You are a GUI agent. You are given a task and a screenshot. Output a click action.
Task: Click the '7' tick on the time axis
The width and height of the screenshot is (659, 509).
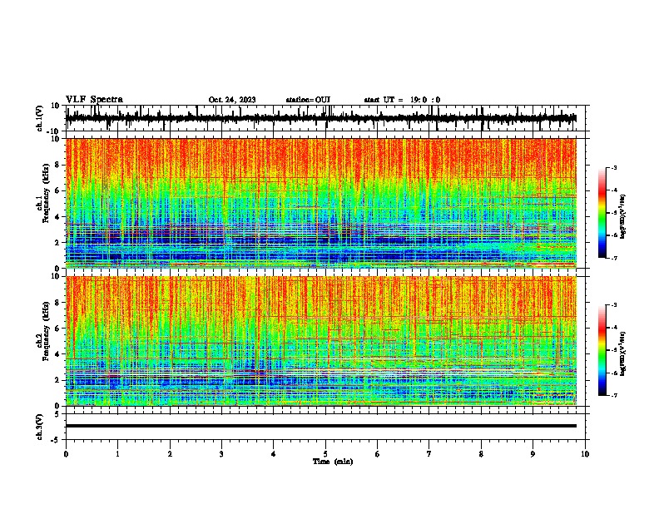point(429,454)
